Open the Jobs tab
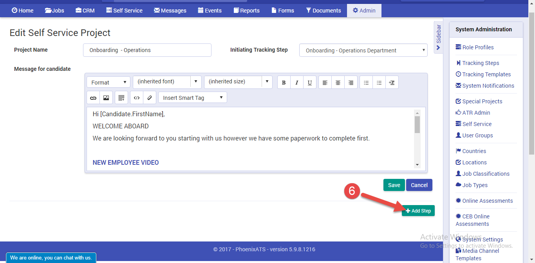This screenshot has width=535, height=263. click(54, 11)
